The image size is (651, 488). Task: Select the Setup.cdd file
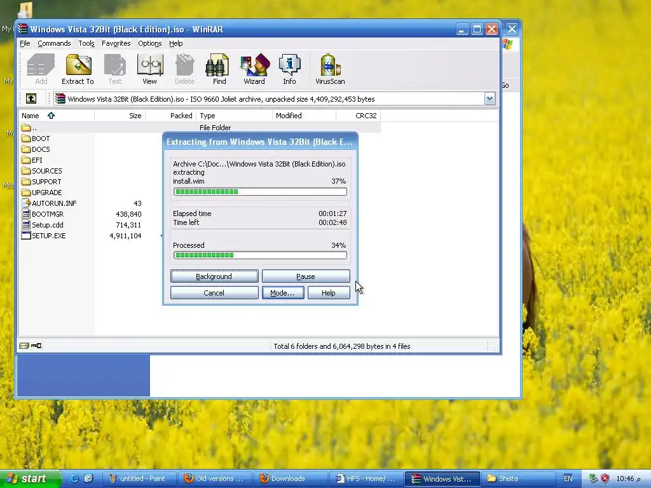(43, 225)
